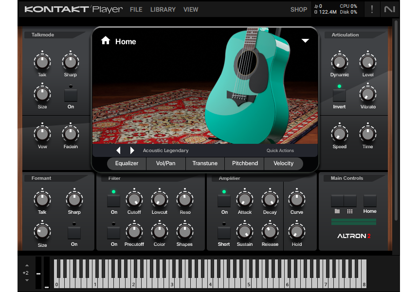Screen dimensions: 418x292
Task: Click the Filter Shapes knob
Action: [x=185, y=232]
